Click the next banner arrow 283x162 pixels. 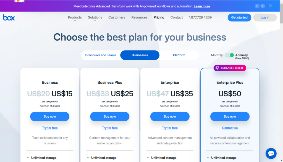263,6
